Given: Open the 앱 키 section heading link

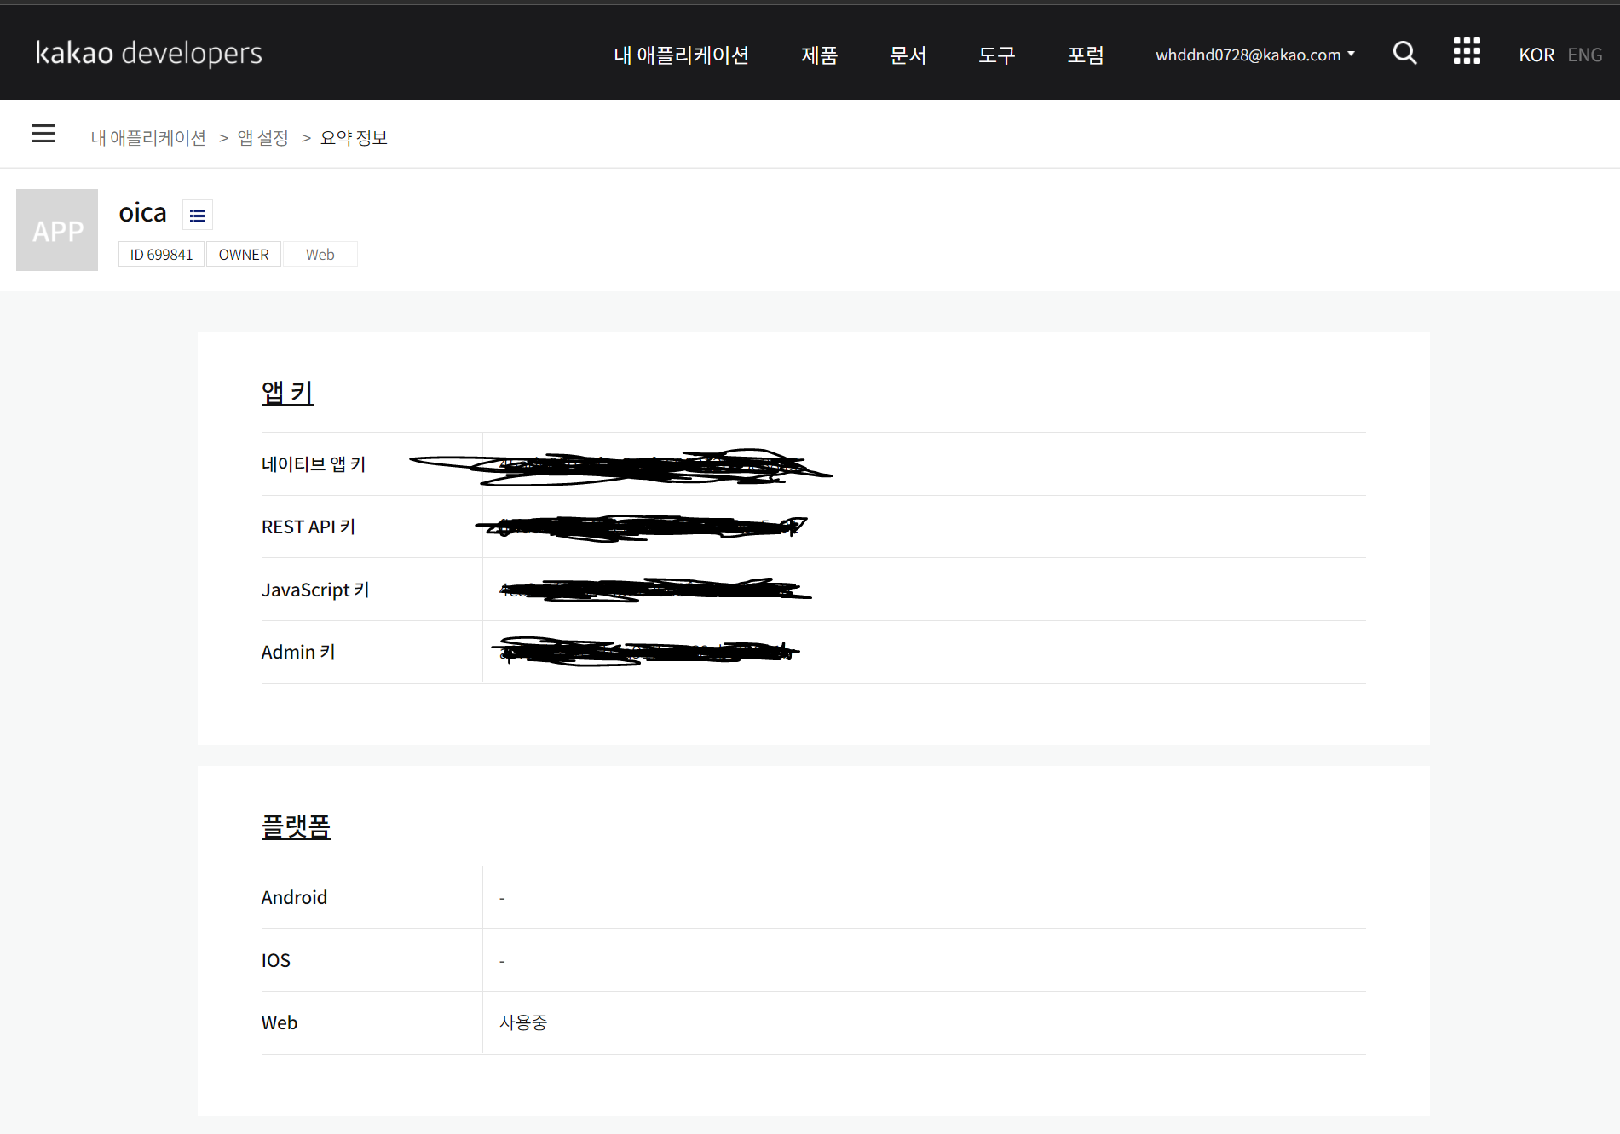Looking at the screenshot, I should 287,392.
